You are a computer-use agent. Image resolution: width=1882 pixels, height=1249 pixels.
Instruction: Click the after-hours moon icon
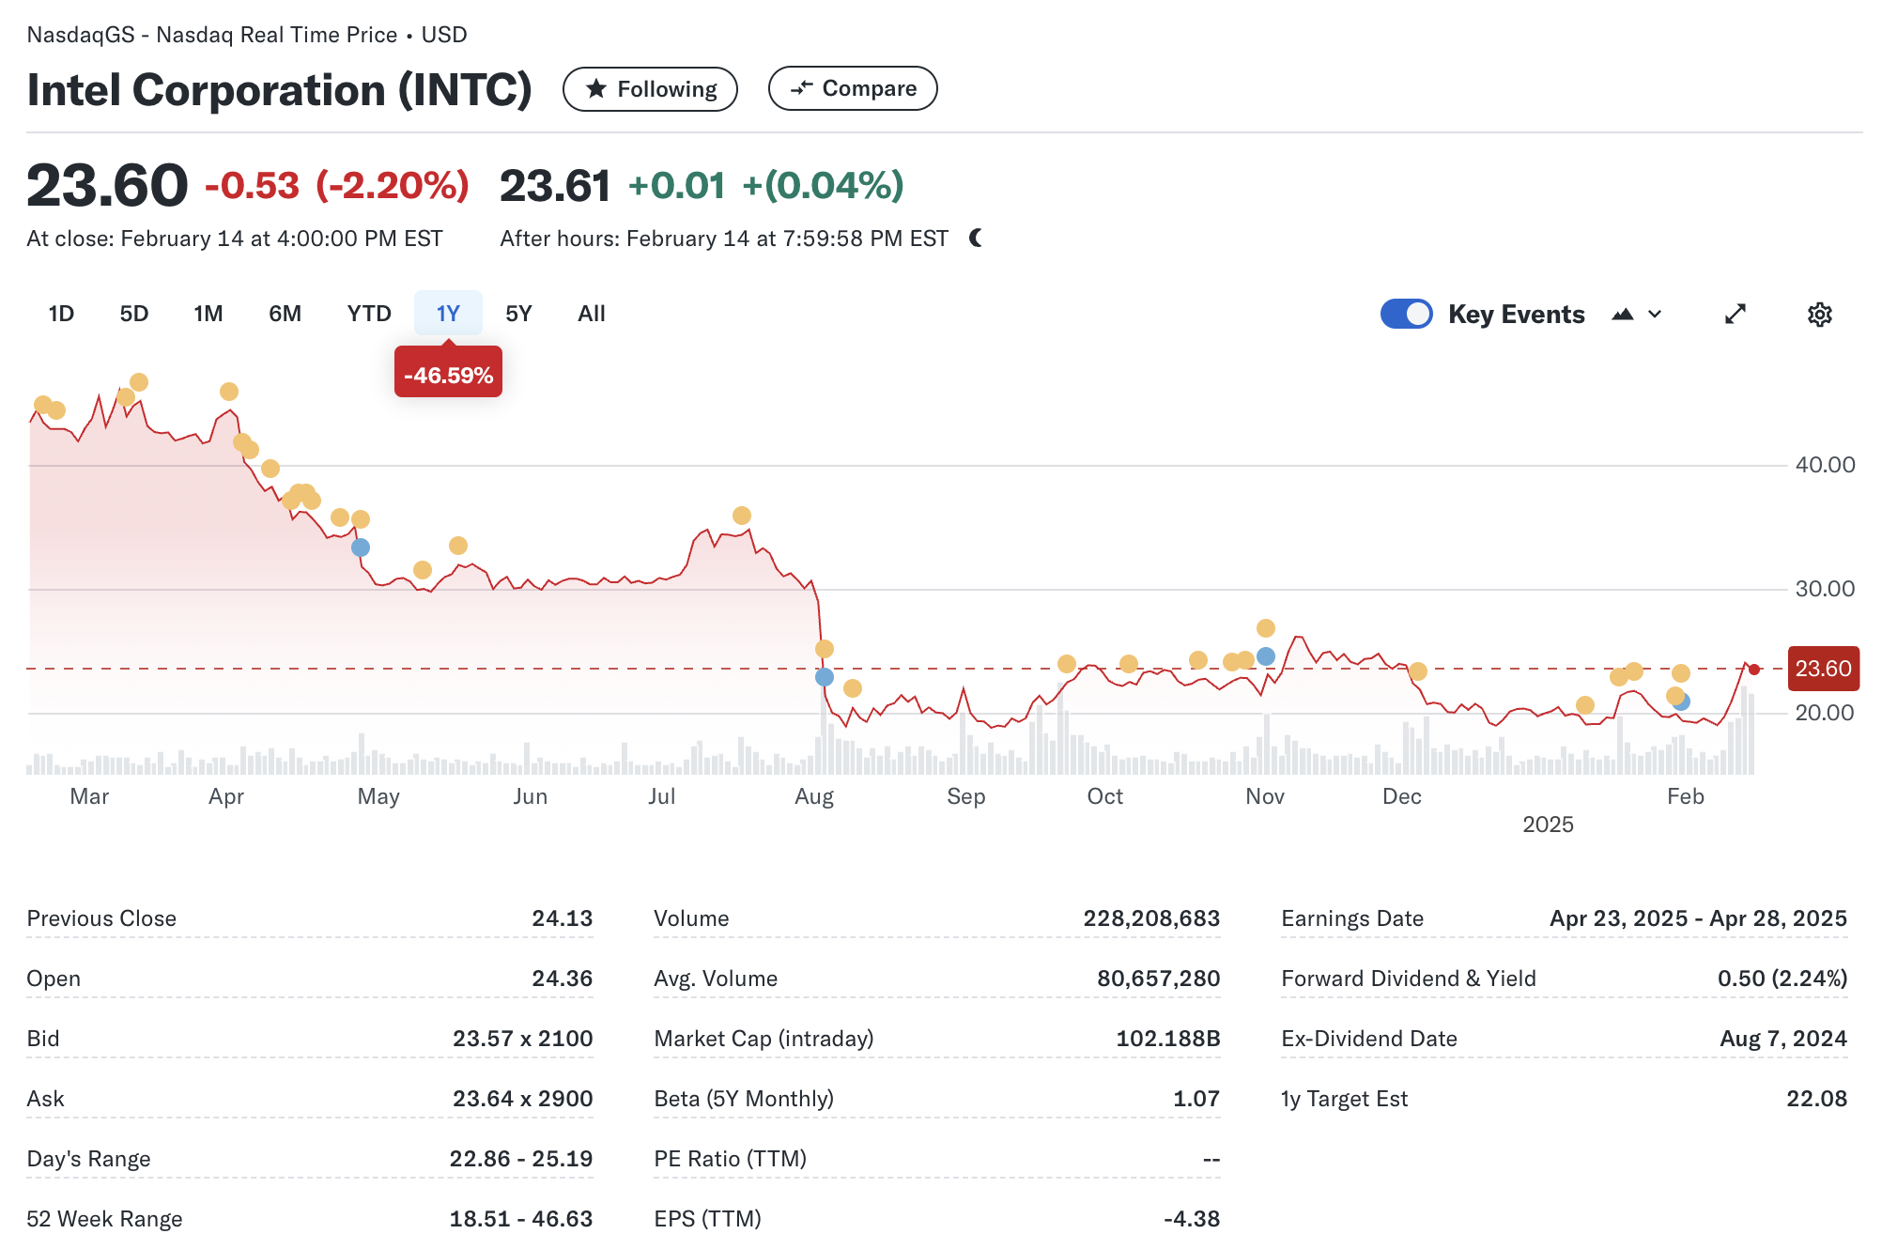click(x=976, y=238)
